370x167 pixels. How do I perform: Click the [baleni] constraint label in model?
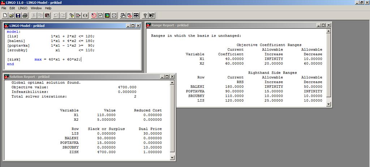click(x=16, y=41)
